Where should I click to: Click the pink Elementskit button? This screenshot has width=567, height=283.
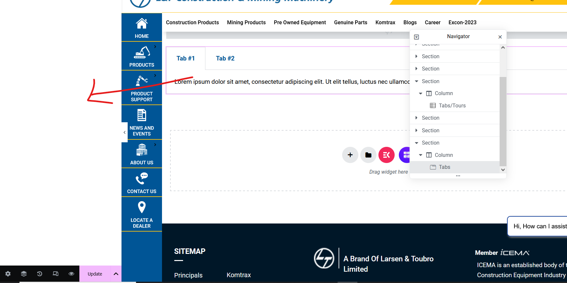click(387, 155)
